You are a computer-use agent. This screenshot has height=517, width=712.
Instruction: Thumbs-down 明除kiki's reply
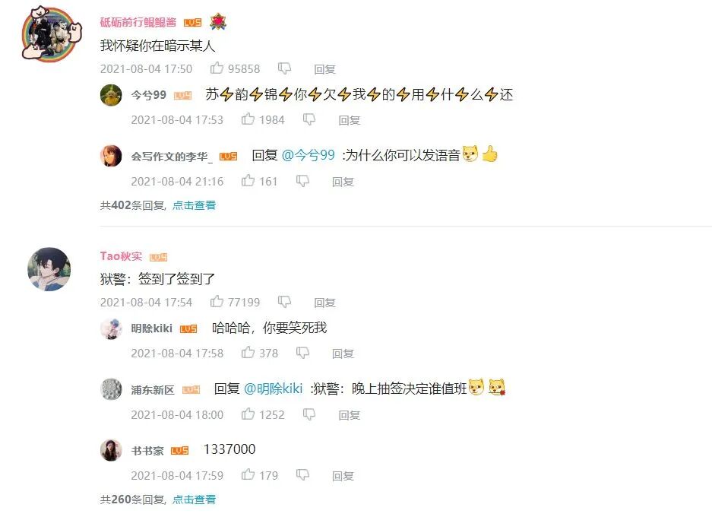coord(302,353)
